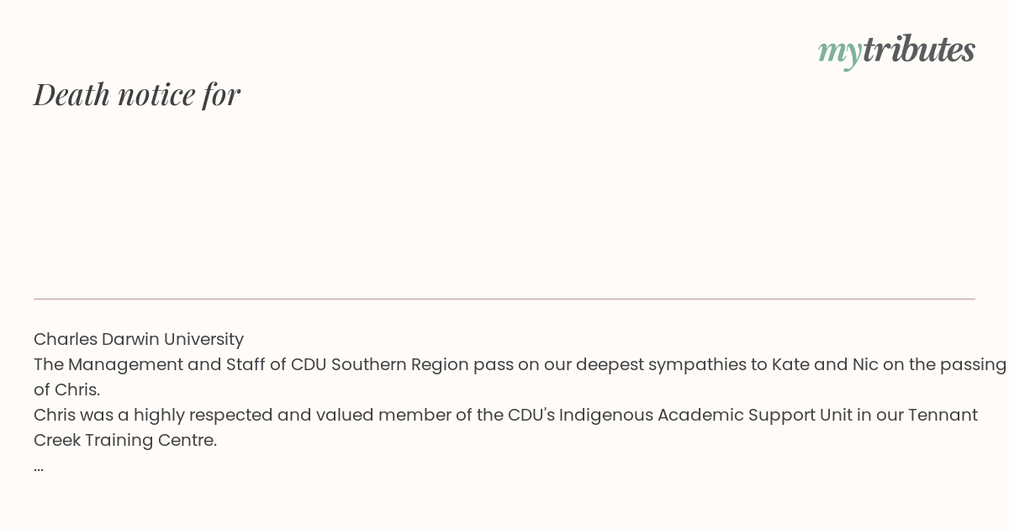This screenshot has height=530, width=1009.
Task: Click the mytributes logo
Action: click(x=896, y=50)
